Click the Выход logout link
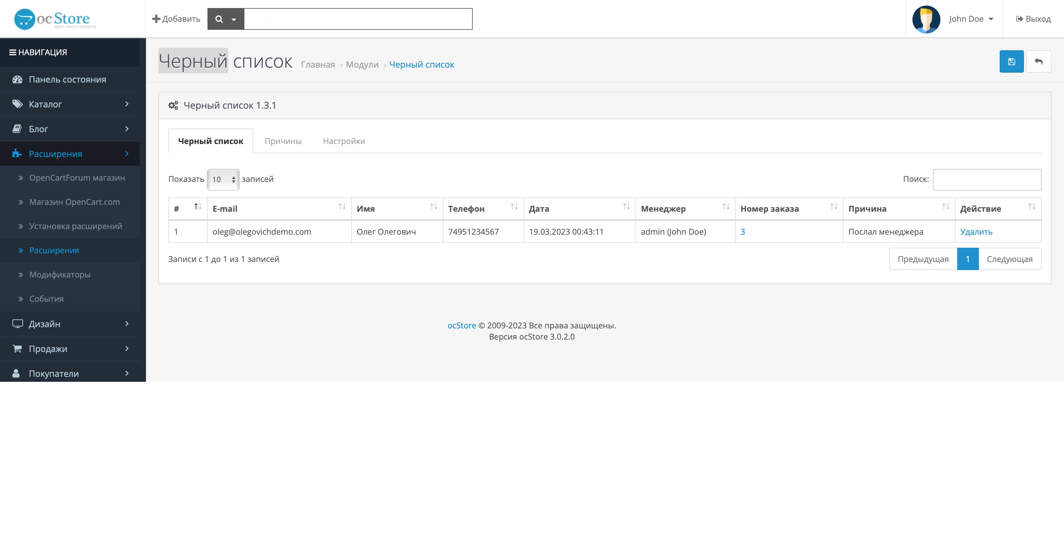 [1033, 19]
